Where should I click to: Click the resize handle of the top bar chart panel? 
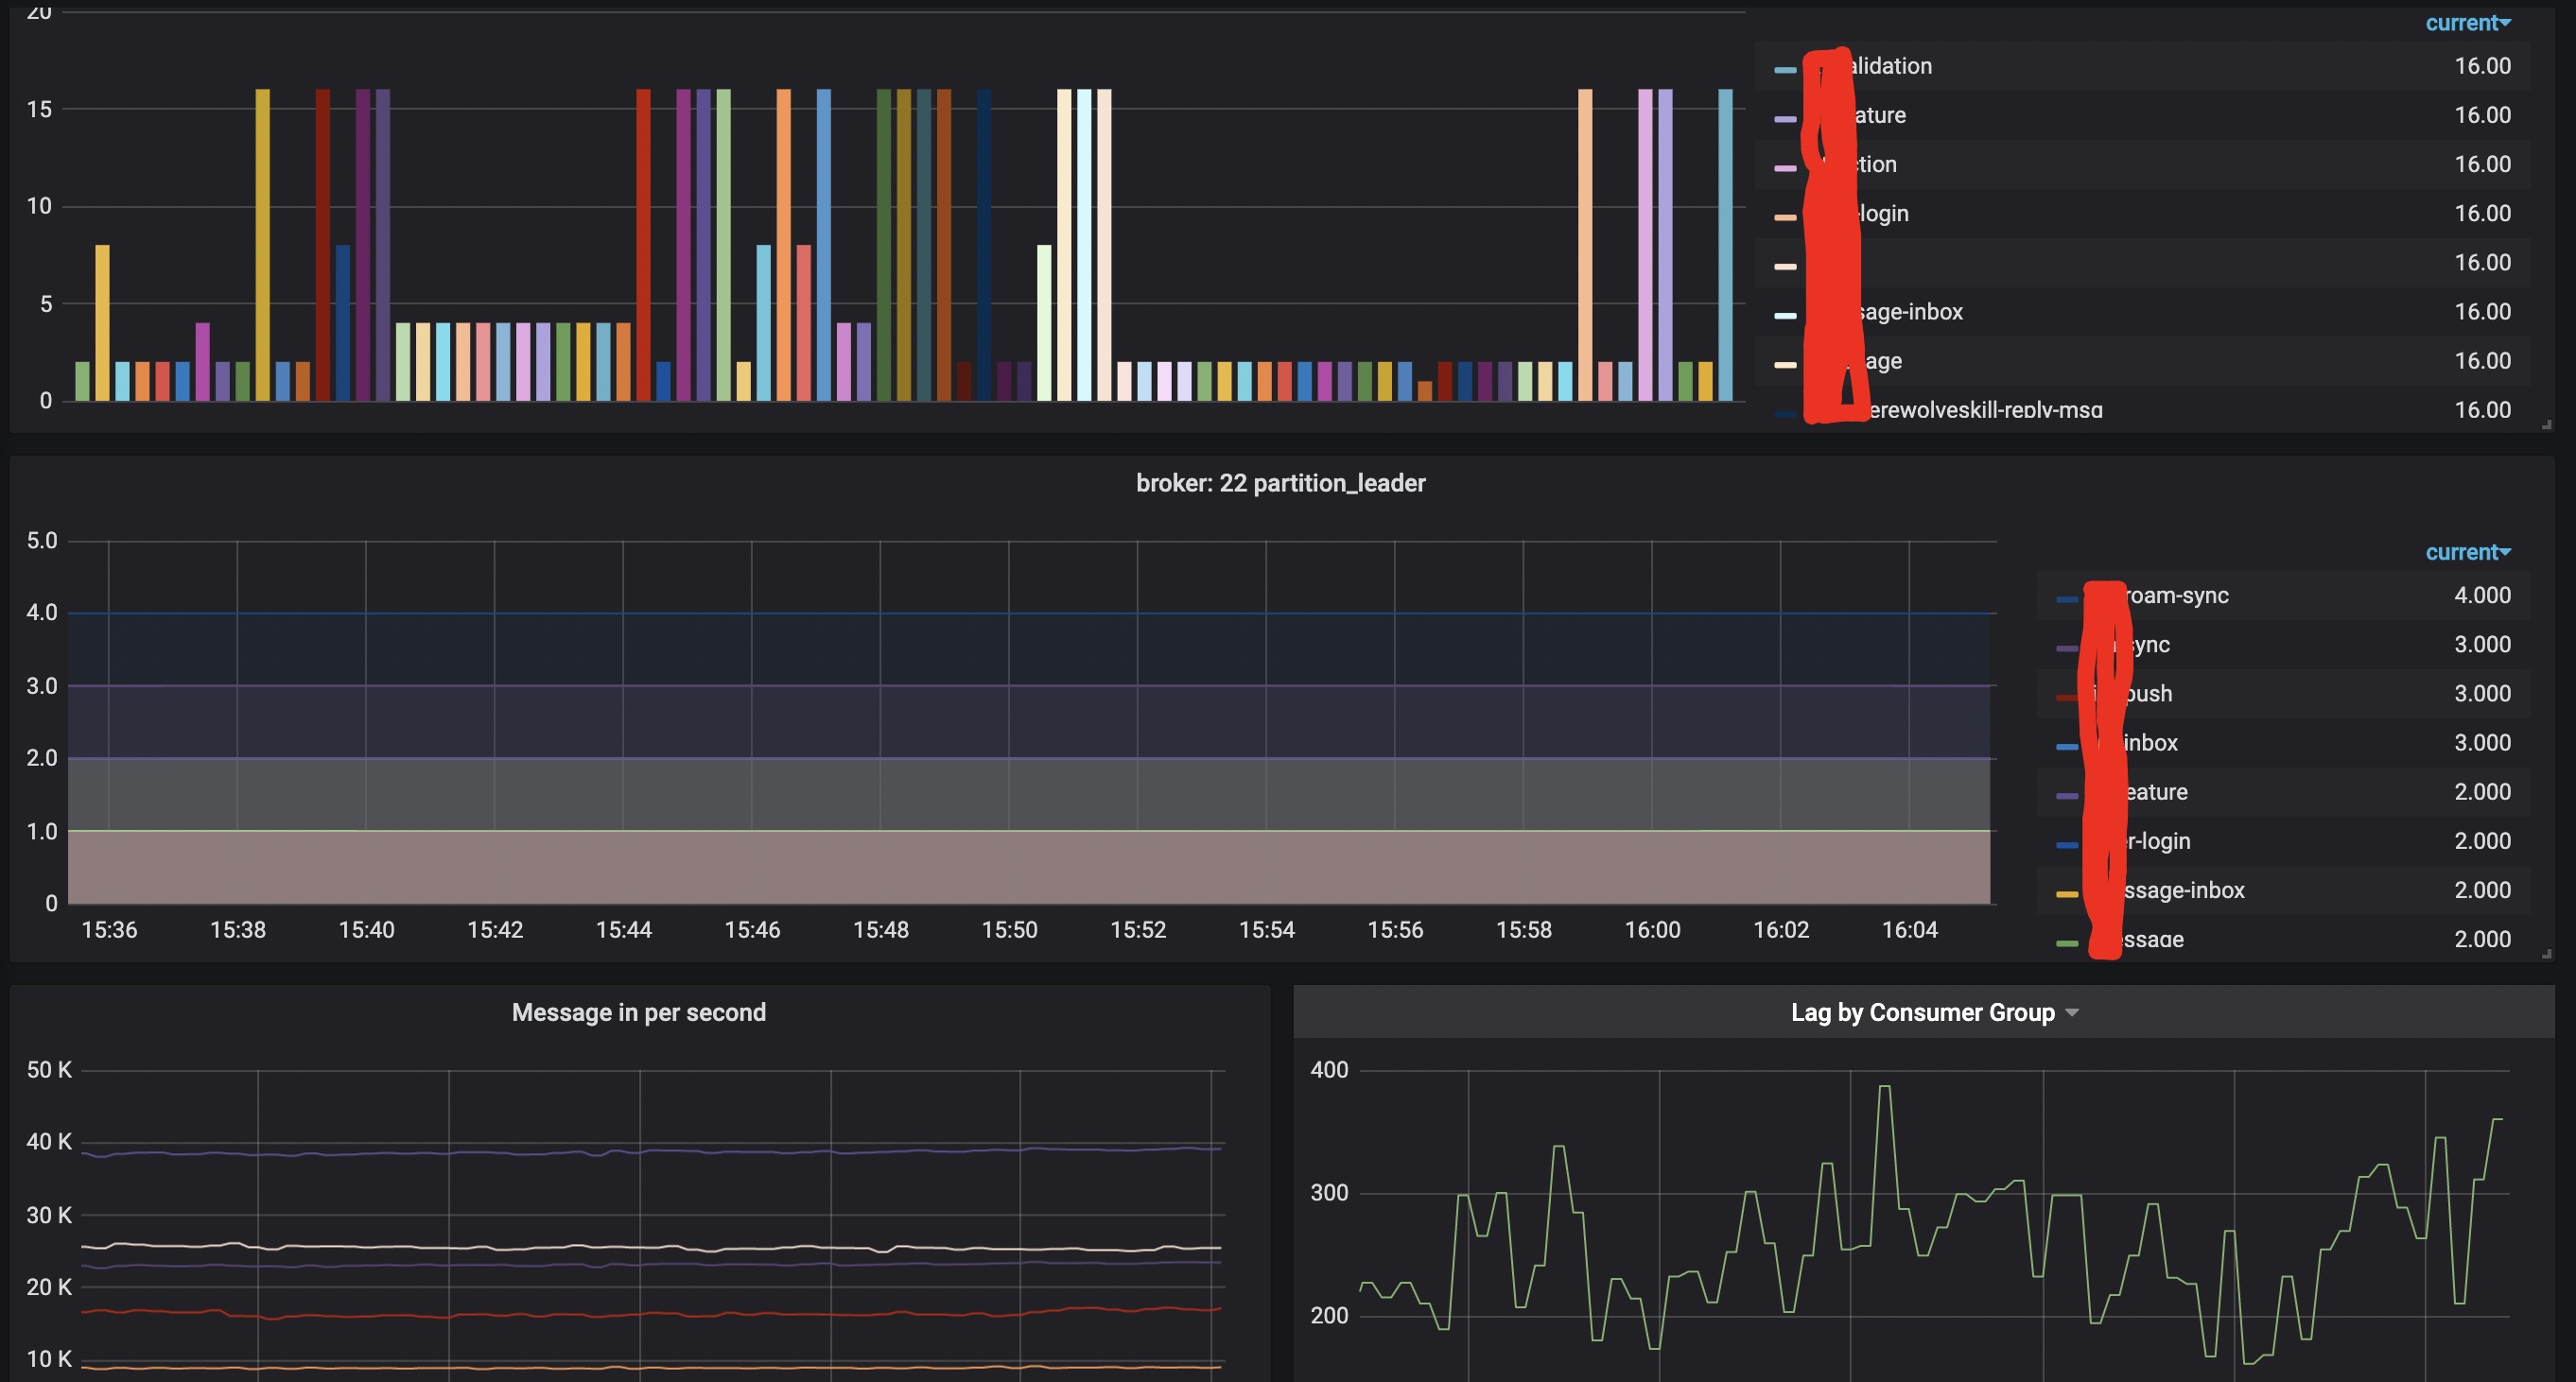click(x=2546, y=424)
